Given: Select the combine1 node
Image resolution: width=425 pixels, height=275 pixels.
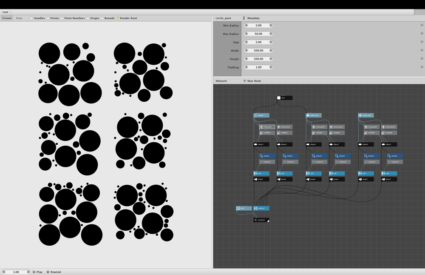Looking at the screenshot, I should (261, 208).
